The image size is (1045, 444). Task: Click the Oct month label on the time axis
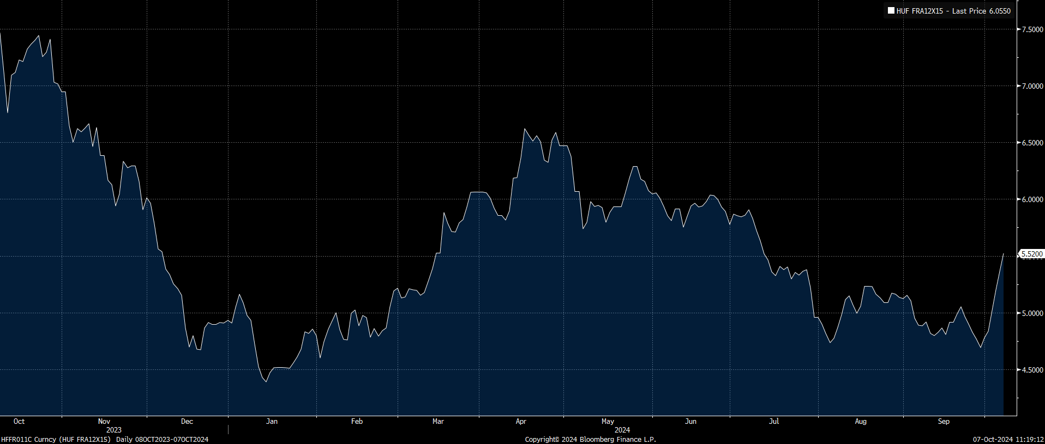pyautogui.click(x=19, y=421)
